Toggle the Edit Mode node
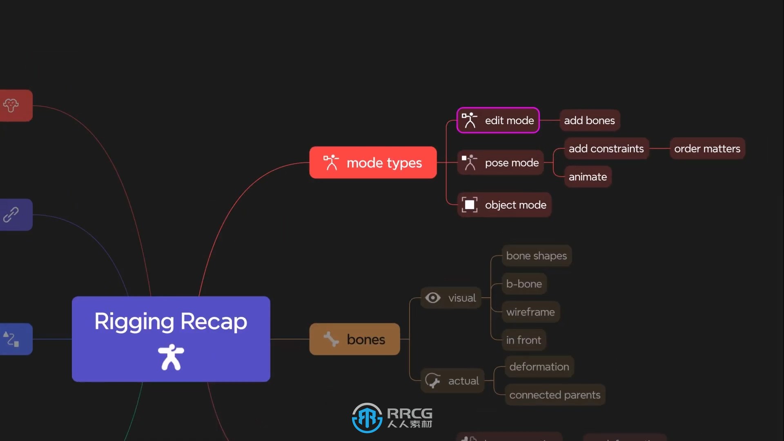The image size is (784, 441). [x=497, y=120]
